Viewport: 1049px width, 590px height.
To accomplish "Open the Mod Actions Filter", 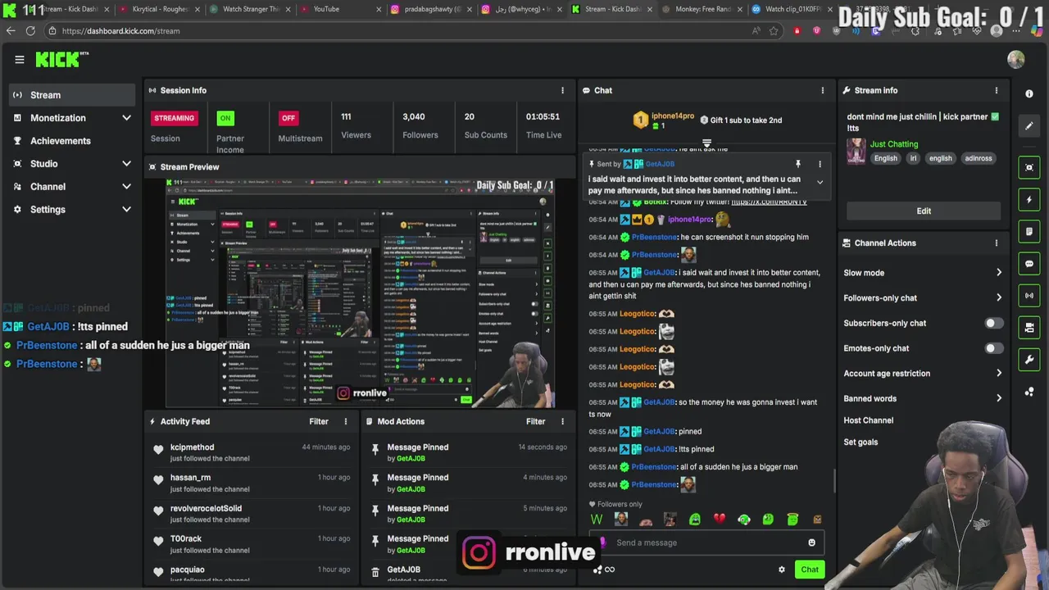I will 535,421.
